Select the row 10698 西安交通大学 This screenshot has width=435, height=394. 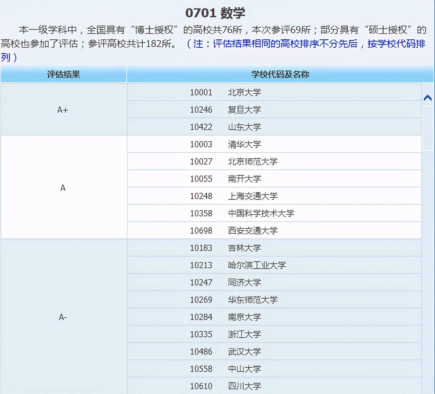(x=274, y=231)
